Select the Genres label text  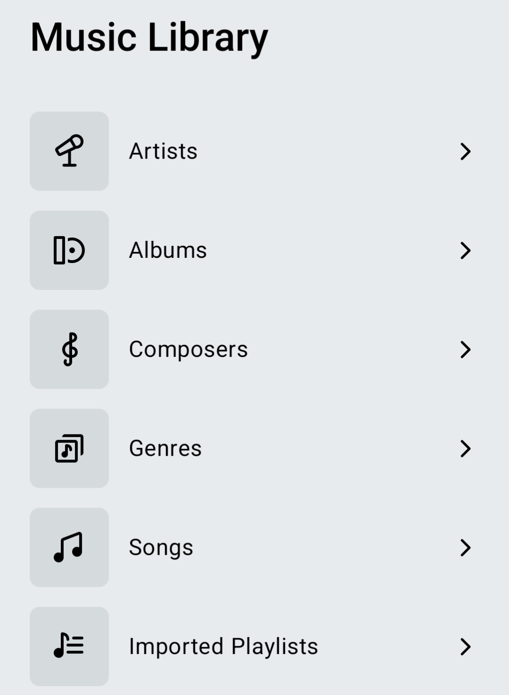[x=165, y=449]
